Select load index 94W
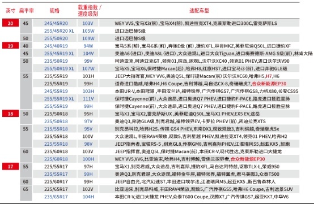The image size is (314, 204). pos(88,46)
